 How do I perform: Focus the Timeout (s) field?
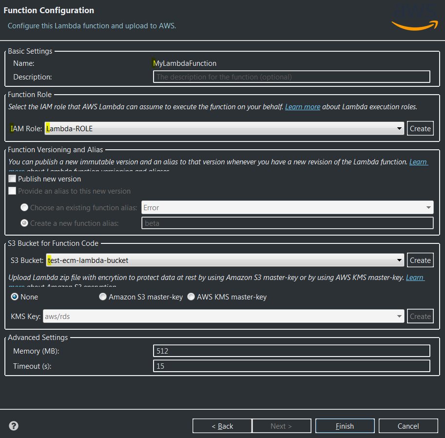point(291,366)
